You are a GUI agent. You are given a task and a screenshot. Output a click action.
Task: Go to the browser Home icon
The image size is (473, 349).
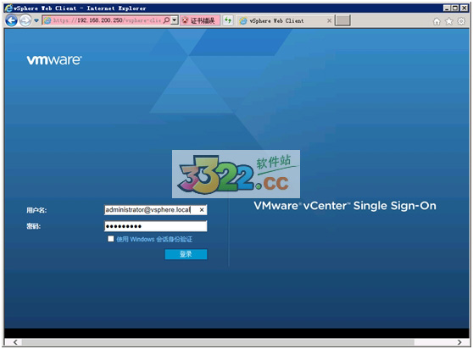(437, 21)
